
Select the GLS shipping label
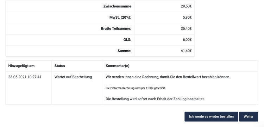128,40
